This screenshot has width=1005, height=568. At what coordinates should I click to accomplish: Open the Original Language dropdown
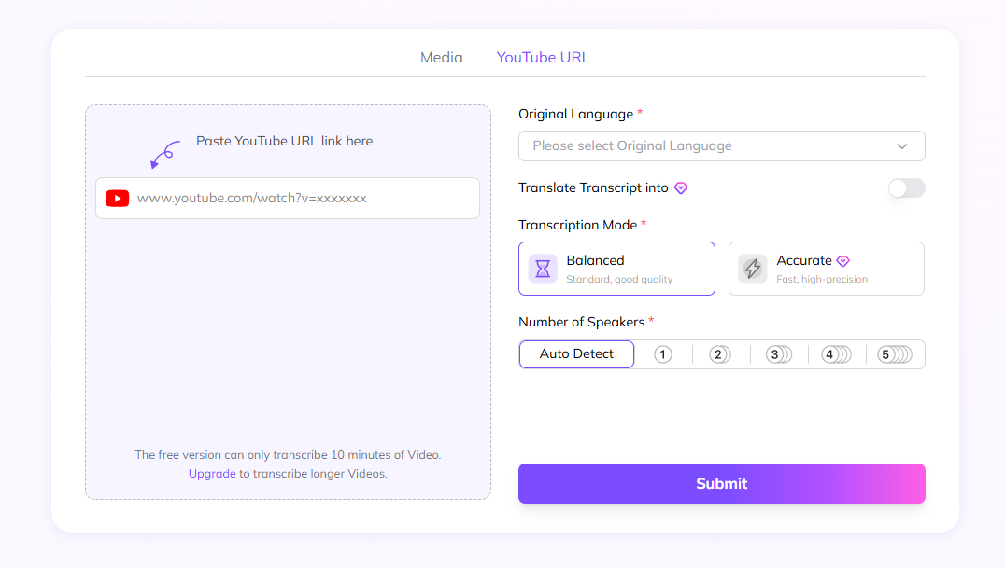[721, 145]
